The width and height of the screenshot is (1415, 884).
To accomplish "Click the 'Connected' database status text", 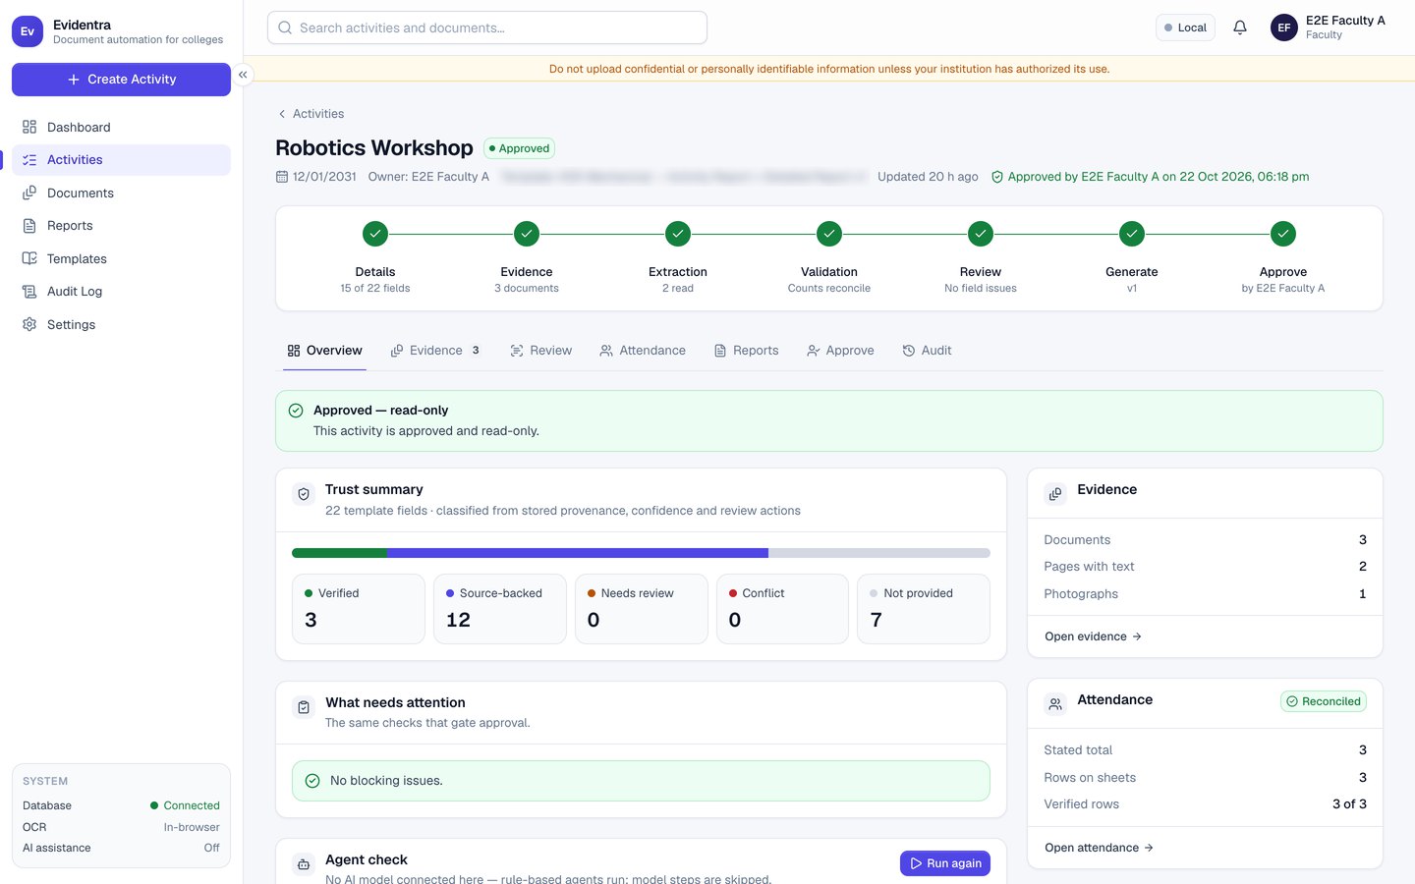I will click(192, 805).
